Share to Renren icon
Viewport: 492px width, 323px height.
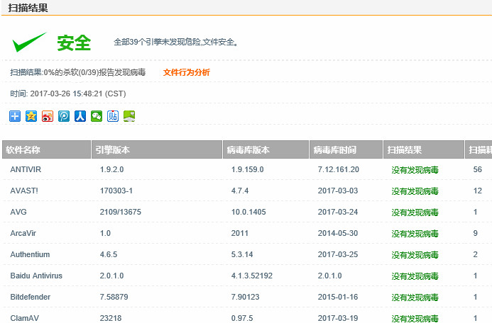80,116
